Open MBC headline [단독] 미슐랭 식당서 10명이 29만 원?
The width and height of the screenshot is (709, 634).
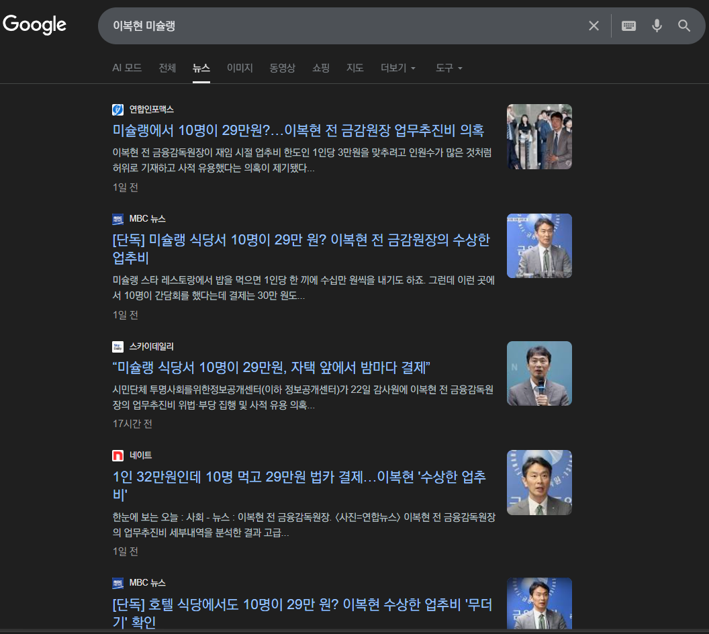[x=301, y=248]
